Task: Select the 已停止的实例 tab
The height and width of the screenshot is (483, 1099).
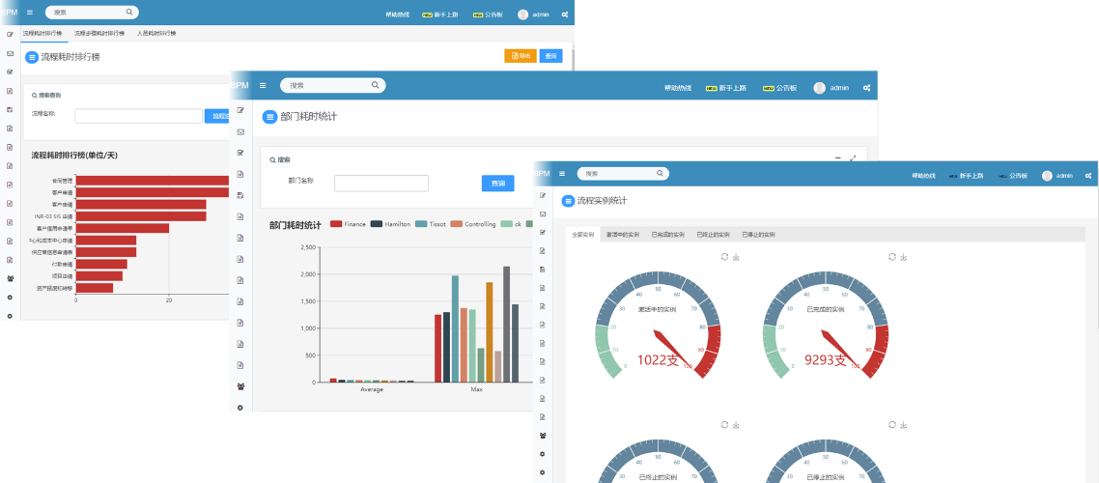Action: pos(758,235)
